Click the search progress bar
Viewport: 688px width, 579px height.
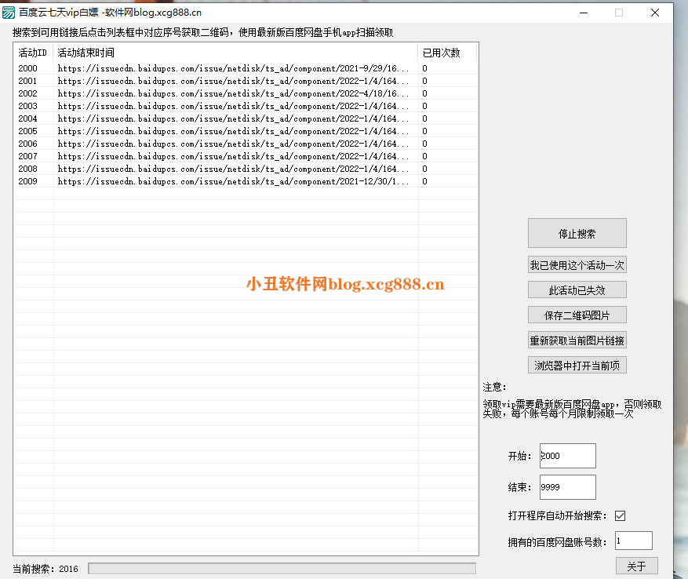[x=282, y=569]
